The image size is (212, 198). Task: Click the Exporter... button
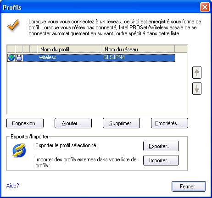[161, 146]
